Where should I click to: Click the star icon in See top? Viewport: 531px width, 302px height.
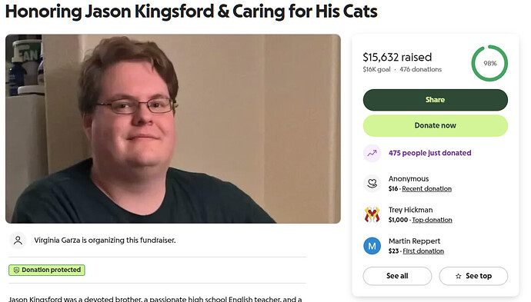tap(458, 277)
